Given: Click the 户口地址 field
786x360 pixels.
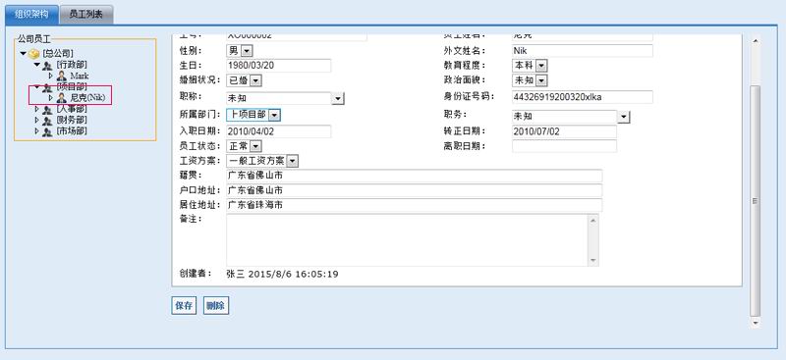Looking at the screenshot, I should pos(414,190).
